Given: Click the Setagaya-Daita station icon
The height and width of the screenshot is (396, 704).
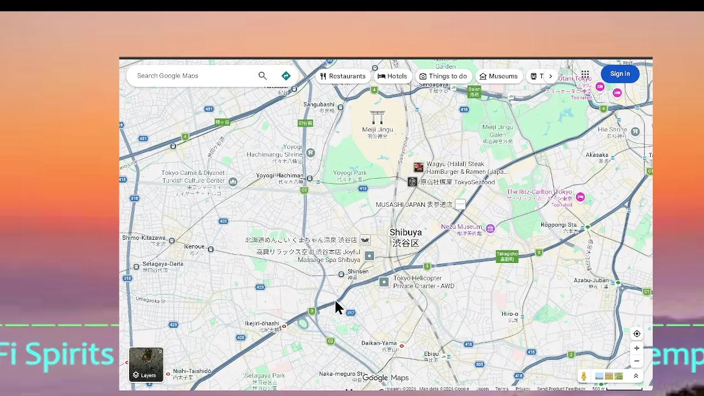Looking at the screenshot, I should 136,267.
